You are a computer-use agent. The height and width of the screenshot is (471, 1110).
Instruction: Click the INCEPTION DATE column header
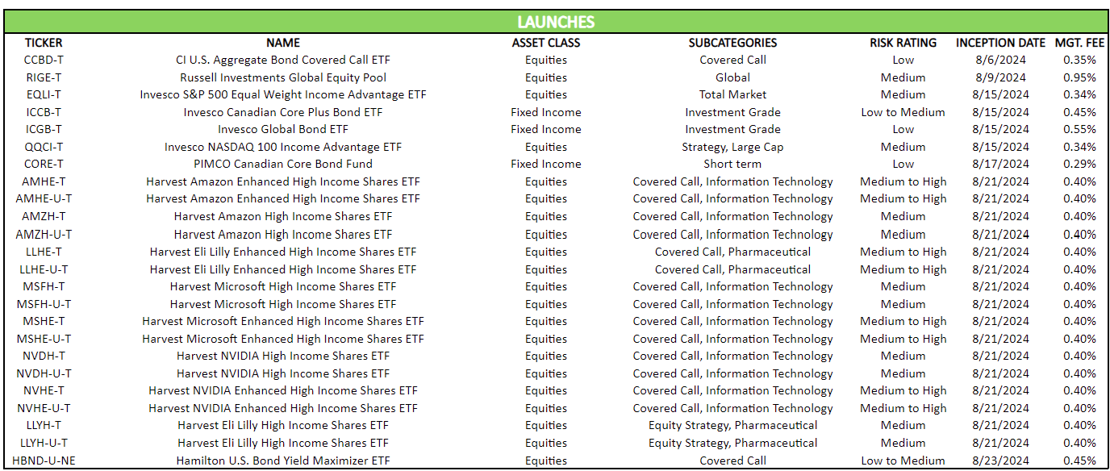1001,43
